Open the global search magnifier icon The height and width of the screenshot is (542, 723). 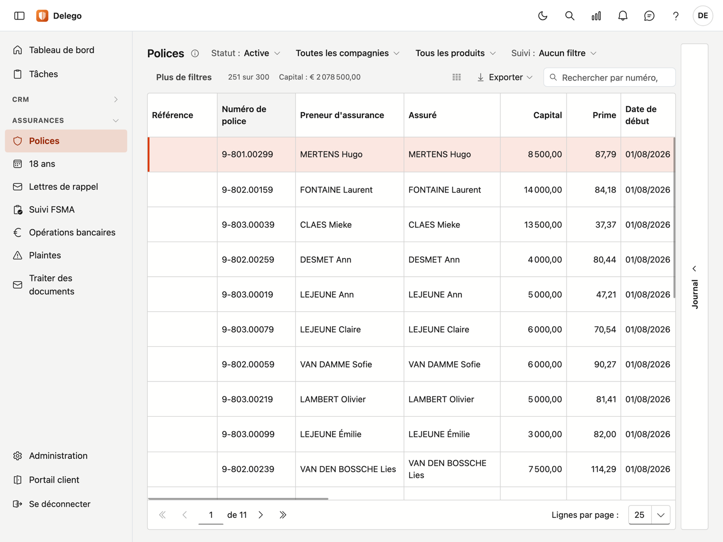coord(570,16)
